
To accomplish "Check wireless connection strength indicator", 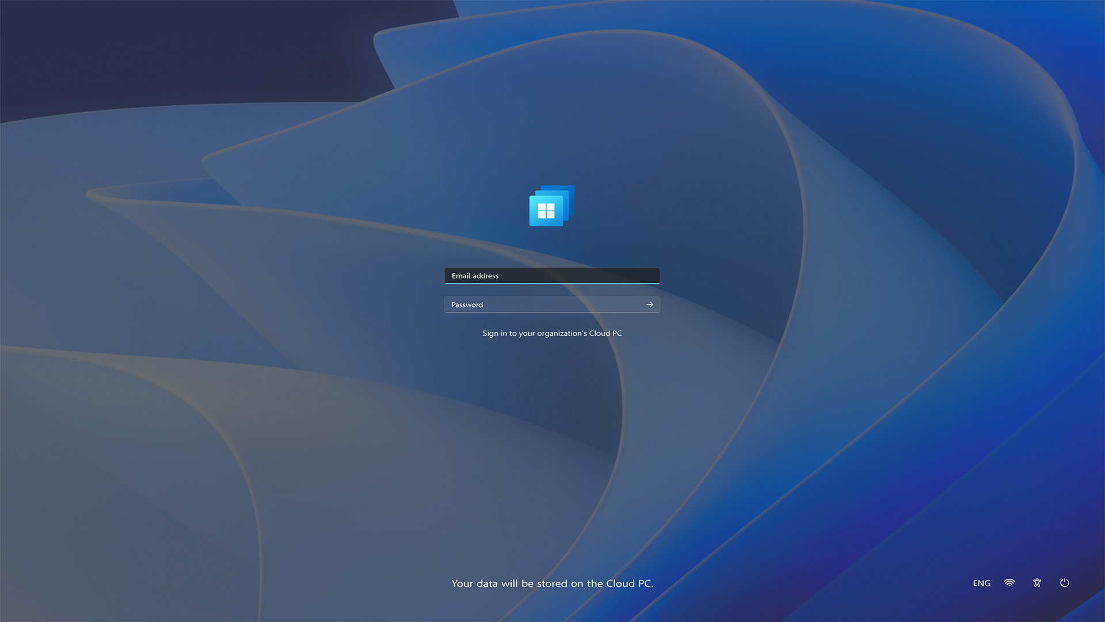I will [x=1009, y=583].
